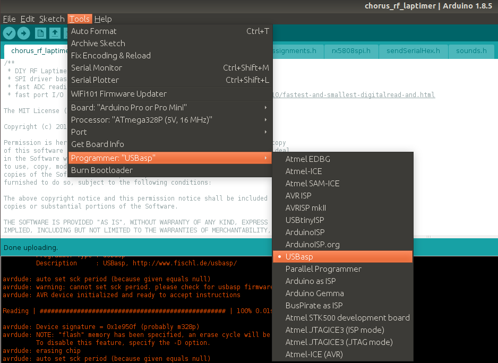Select Atmel JTAGICE3 (JTAG mode)
The height and width of the screenshot is (363, 498).
[x=342, y=342]
